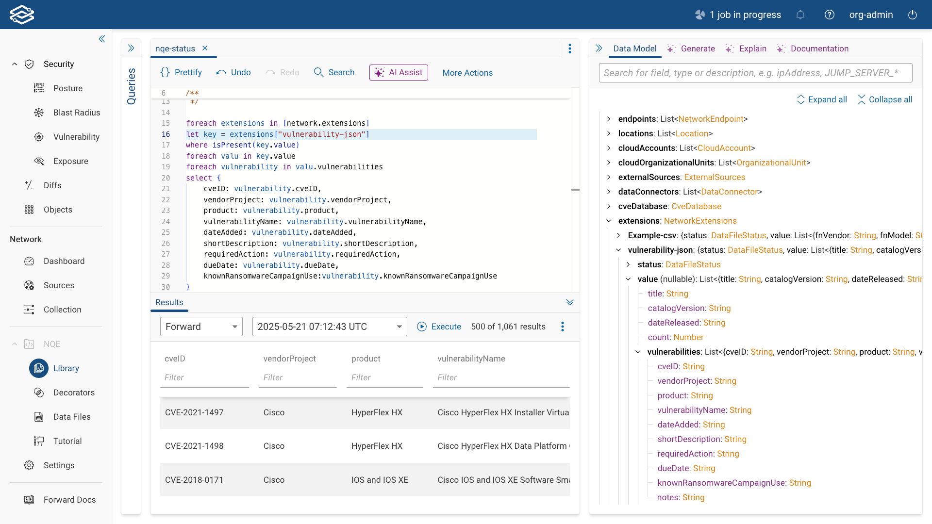The height and width of the screenshot is (524, 932).
Task: Expand the endpoints tree node
Action: click(609, 119)
